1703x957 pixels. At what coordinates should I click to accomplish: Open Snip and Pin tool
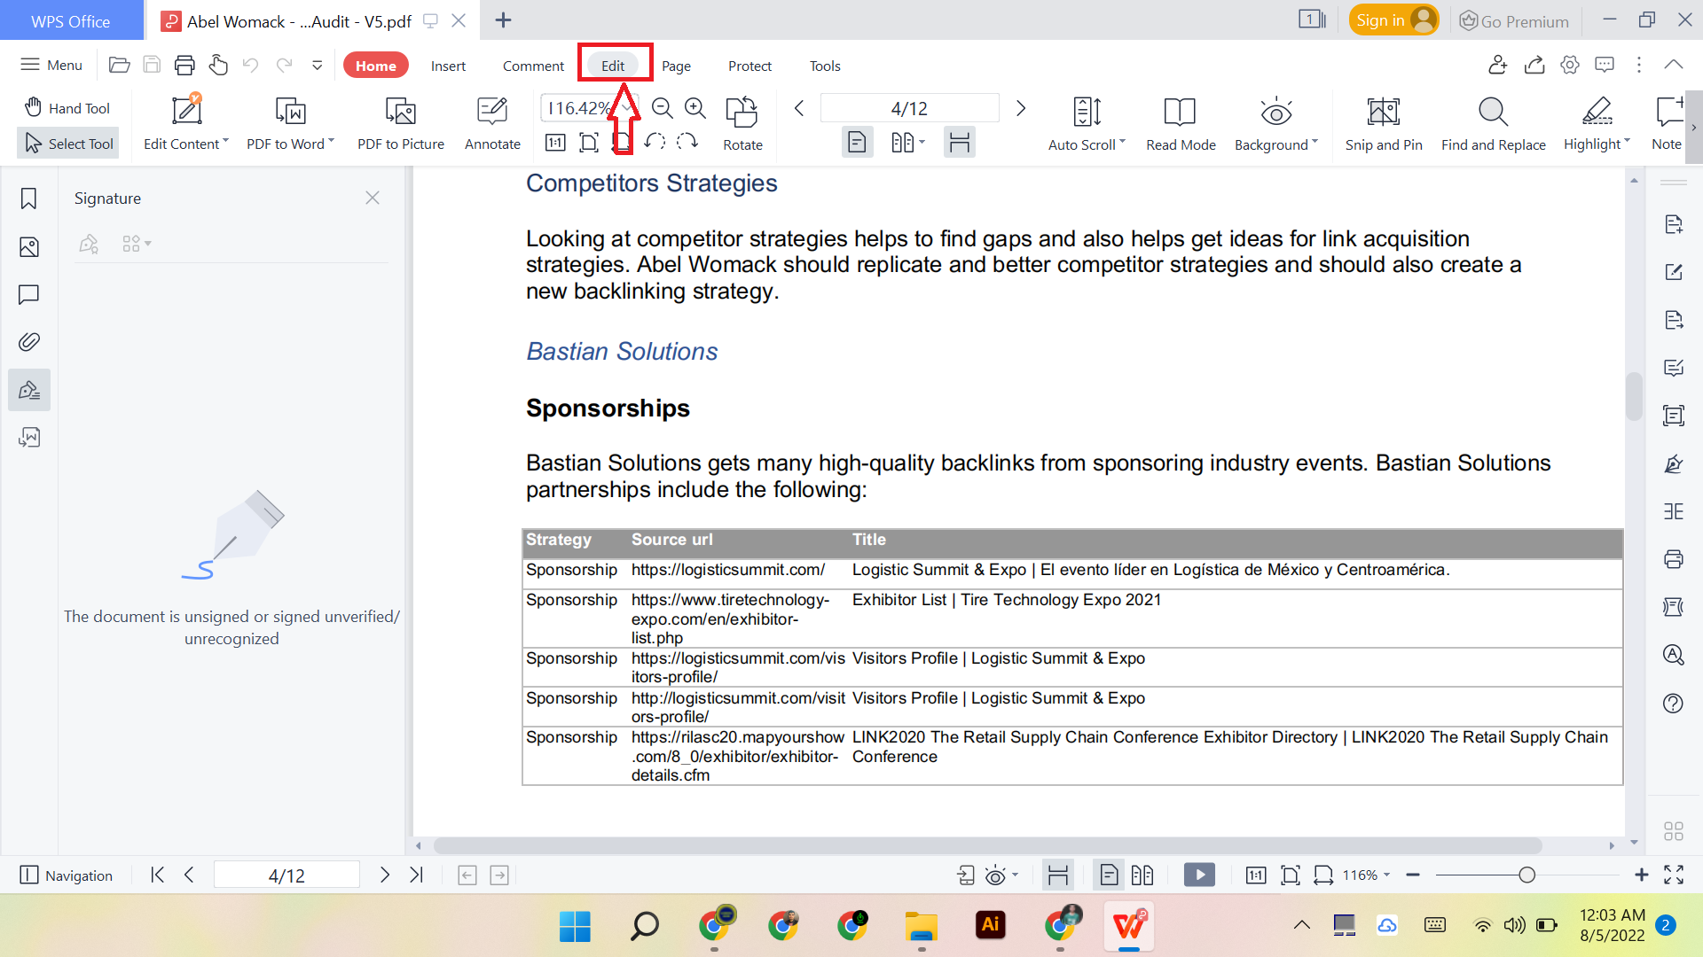click(x=1383, y=124)
